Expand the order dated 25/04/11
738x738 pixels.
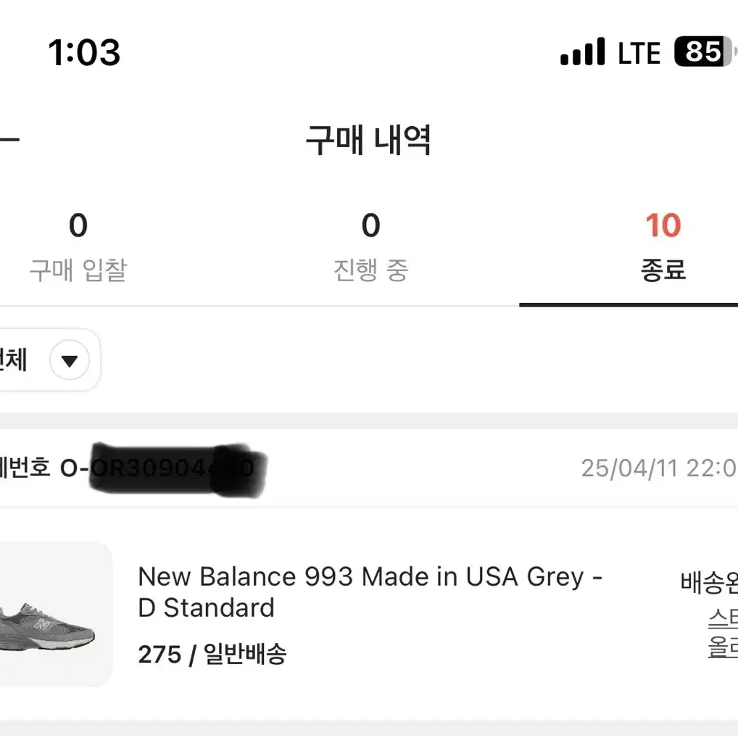tap(362, 468)
